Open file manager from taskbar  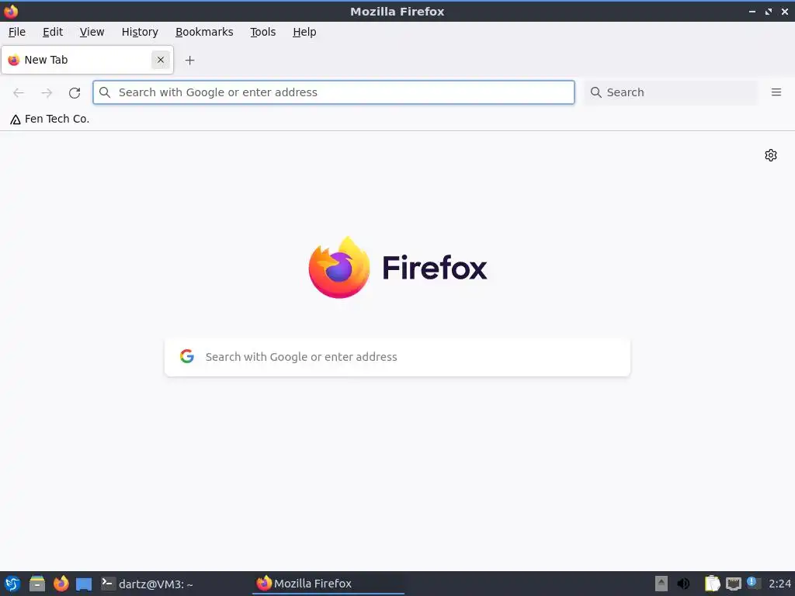[x=37, y=584]
